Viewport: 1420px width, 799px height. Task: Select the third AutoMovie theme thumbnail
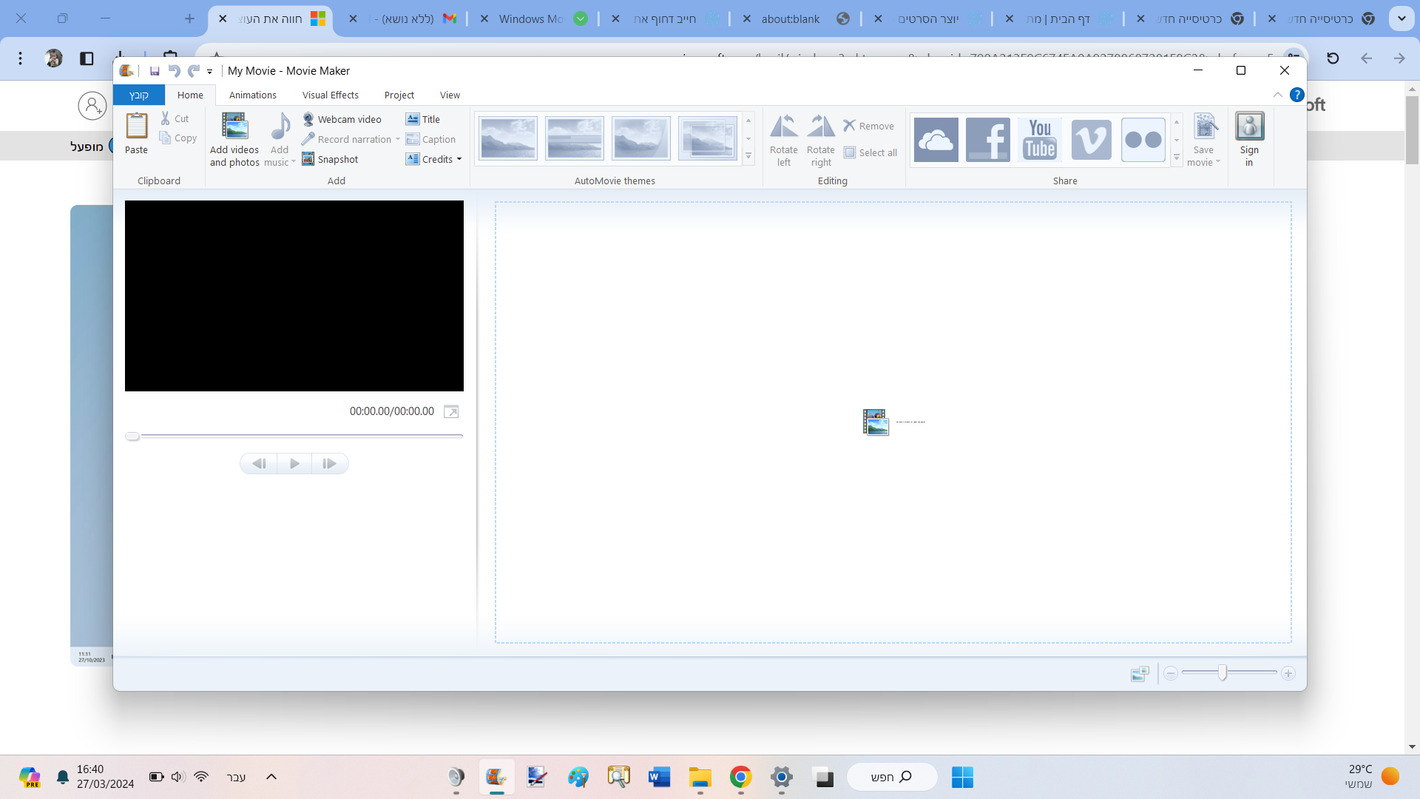pos(641,138)
